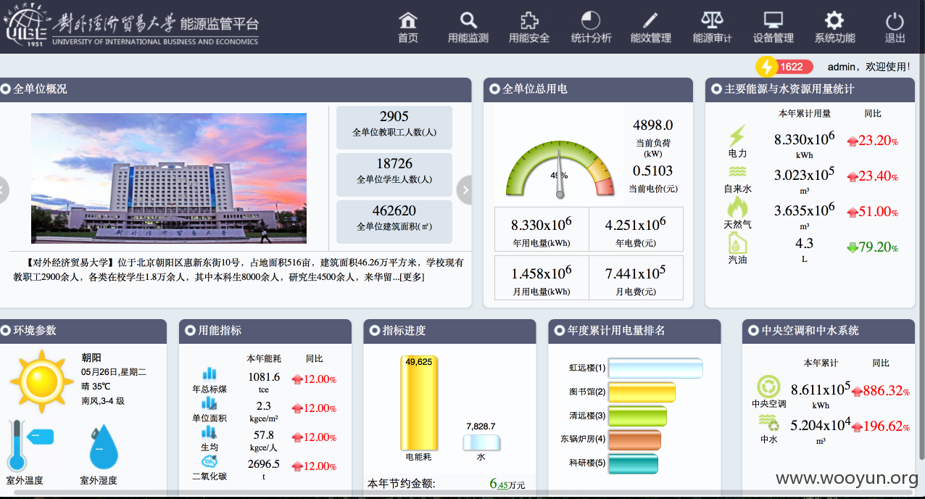
Task: Click the 退出 power icon
Action: click(x=895, y=20)
